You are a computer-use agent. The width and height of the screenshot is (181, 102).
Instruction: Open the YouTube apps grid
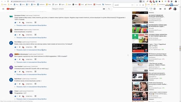click(x=165, y=9)
